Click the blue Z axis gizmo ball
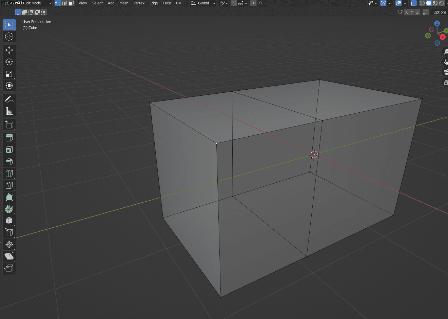This screenshot has width=448, height=319. pos(437,23)
